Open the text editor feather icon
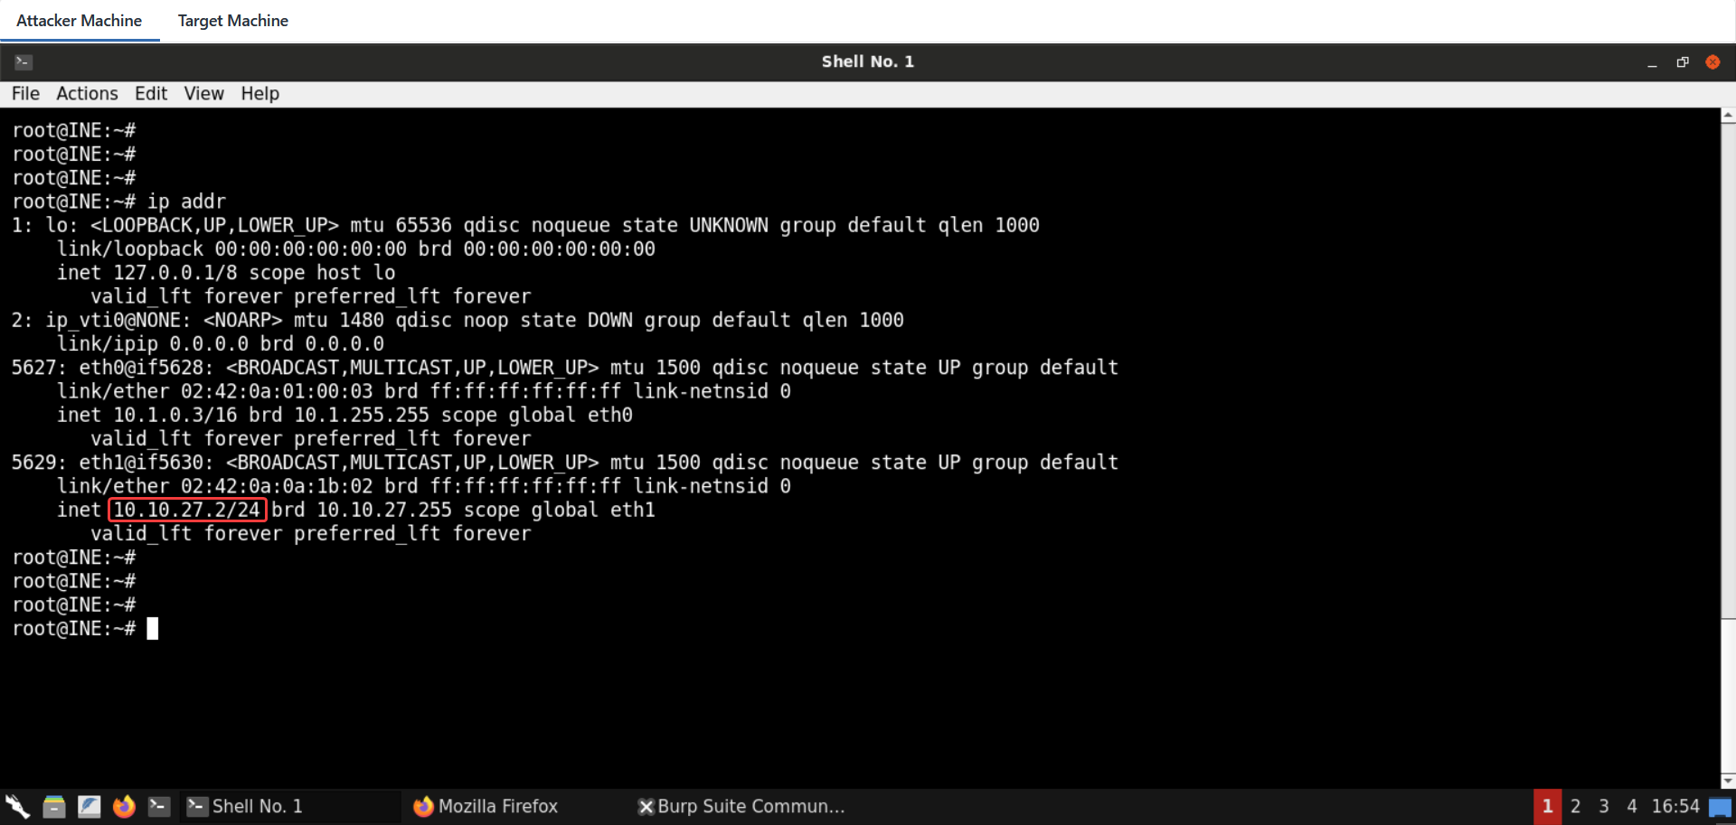Viewport: 1736px width, 825px height. (89, 806)
